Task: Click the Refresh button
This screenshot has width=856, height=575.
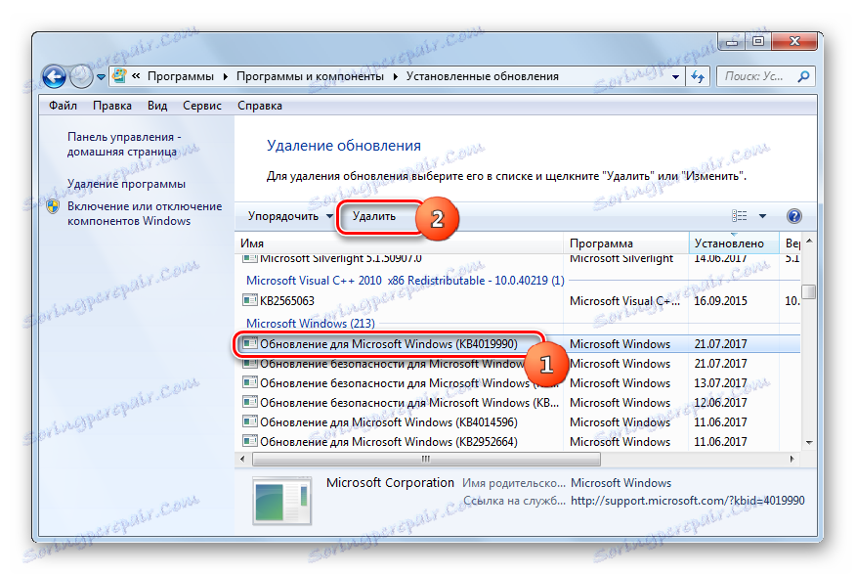Action: click(698, 76)
